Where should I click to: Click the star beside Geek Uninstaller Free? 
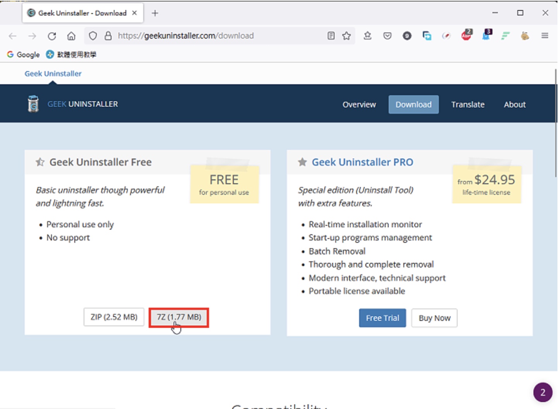(40, 162)
